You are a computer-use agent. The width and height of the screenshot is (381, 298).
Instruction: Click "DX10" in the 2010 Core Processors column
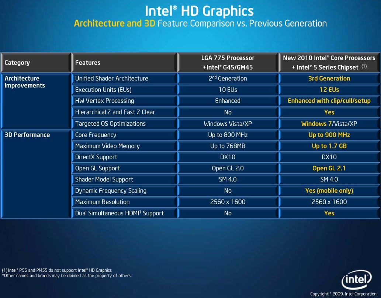click(x=329, y=157)
